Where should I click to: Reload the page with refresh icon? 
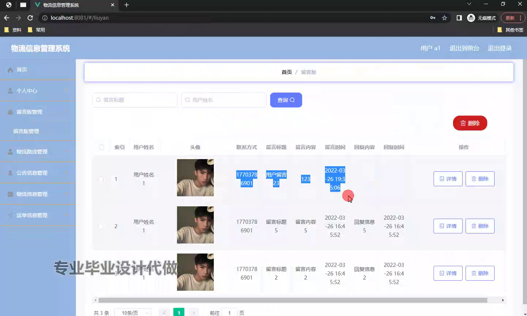30,18
